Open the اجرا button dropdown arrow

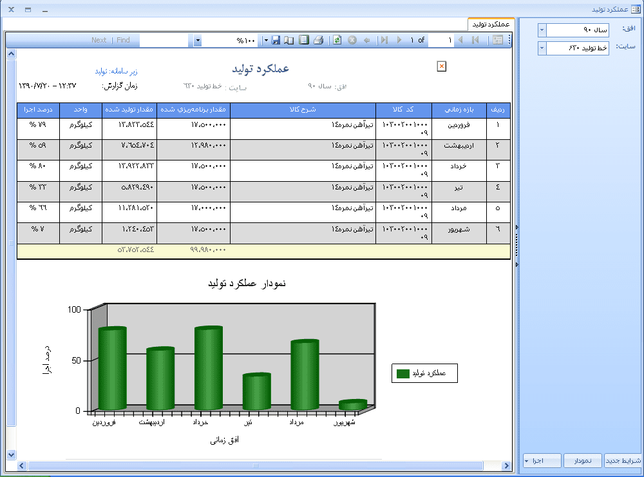point(527,461)
